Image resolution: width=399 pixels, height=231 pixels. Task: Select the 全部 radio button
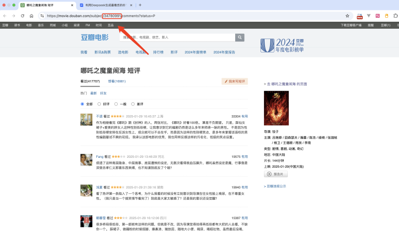[82, 104]
